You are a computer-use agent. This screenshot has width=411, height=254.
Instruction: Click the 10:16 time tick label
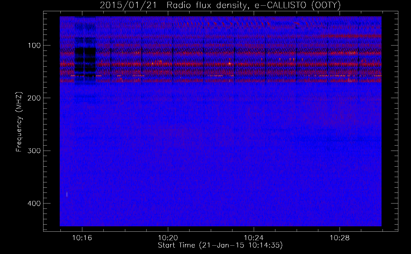82,238
